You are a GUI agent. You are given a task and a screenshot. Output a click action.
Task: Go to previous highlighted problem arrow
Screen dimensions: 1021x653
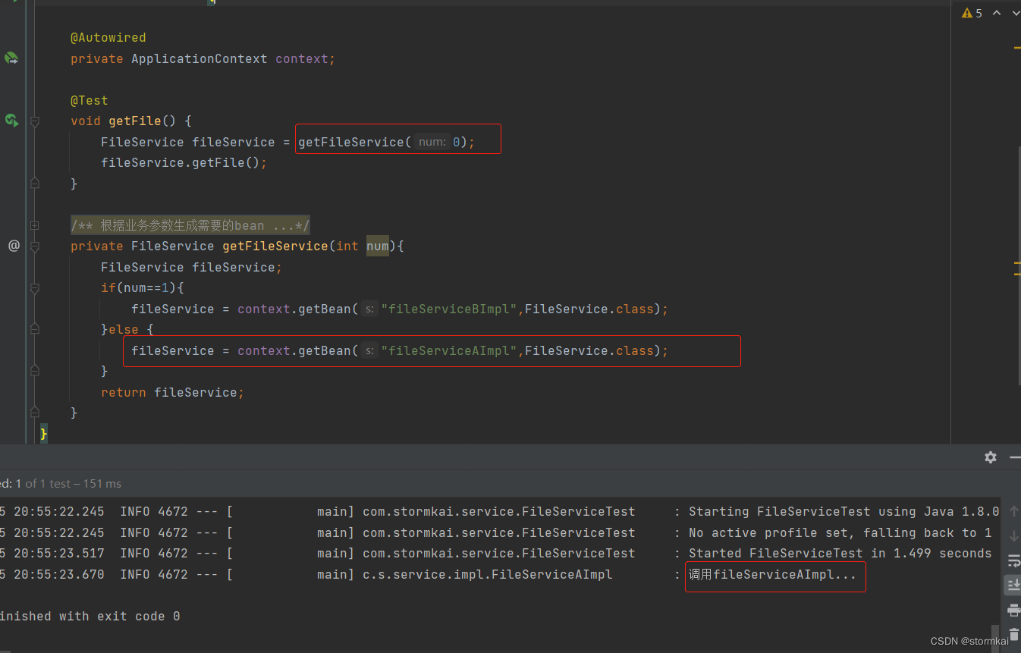pos(997,13)
